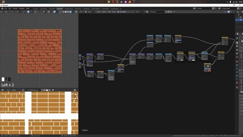Open the Global transform orientation dropdown
243x137 pixels.
[17, 12]
